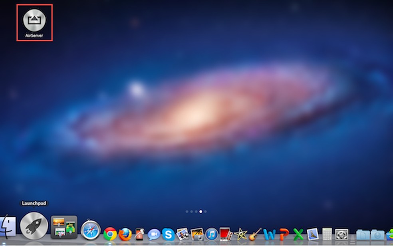Open Firefox from the Dock
393x246 pixels.
(x=125, y=234)
